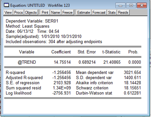Open the Procs menu button
The height and width of the screenshot is (117, 151).
point(18,13)
